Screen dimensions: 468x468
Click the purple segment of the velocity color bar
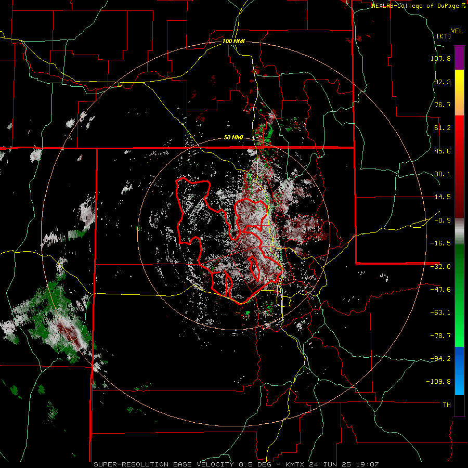click(x=459, y=58)
